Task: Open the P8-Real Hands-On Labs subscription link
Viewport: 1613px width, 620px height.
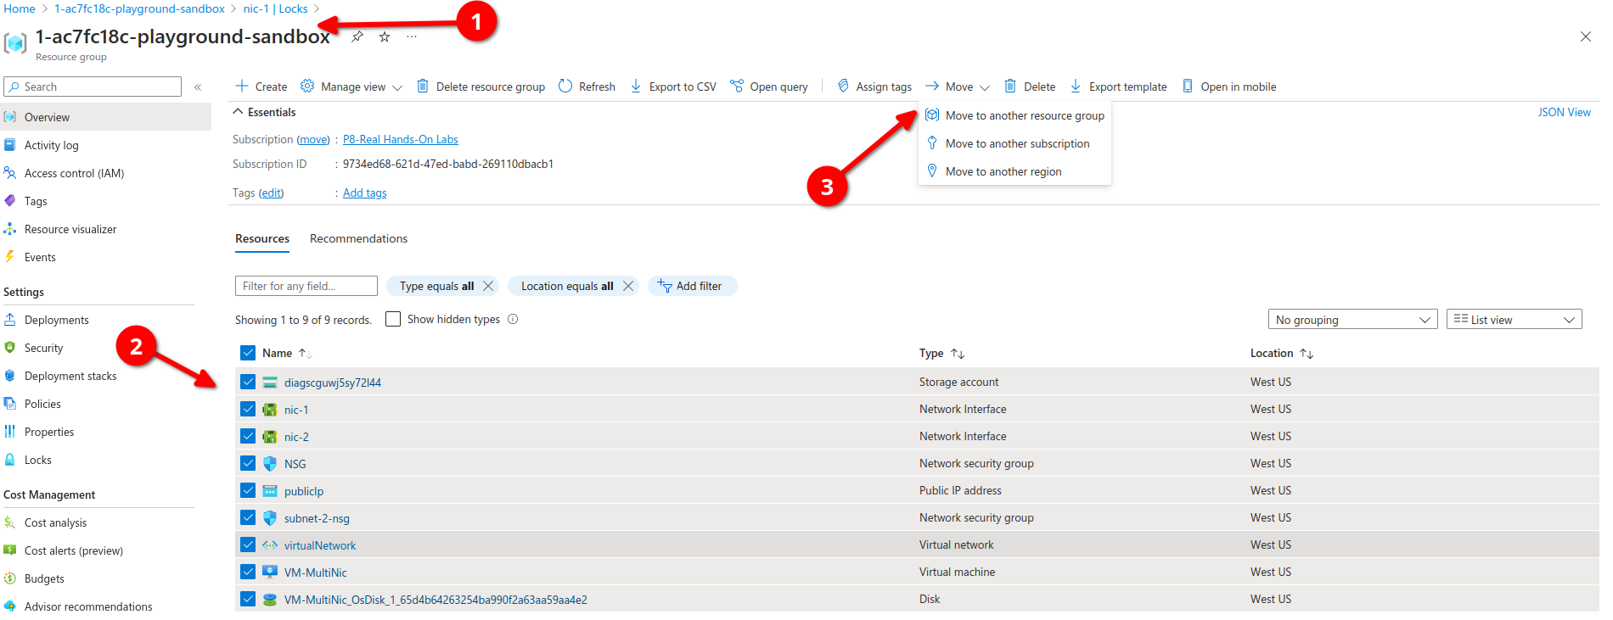Action: 400,139
